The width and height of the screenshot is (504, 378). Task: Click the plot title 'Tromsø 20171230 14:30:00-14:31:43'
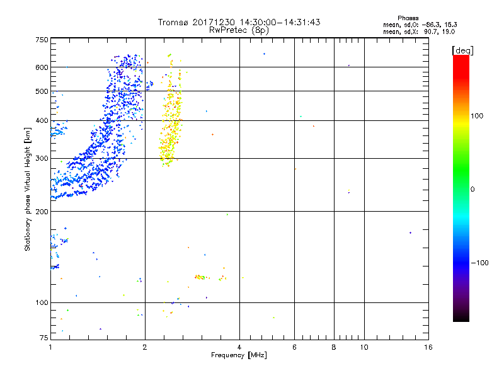pos(239,22)
